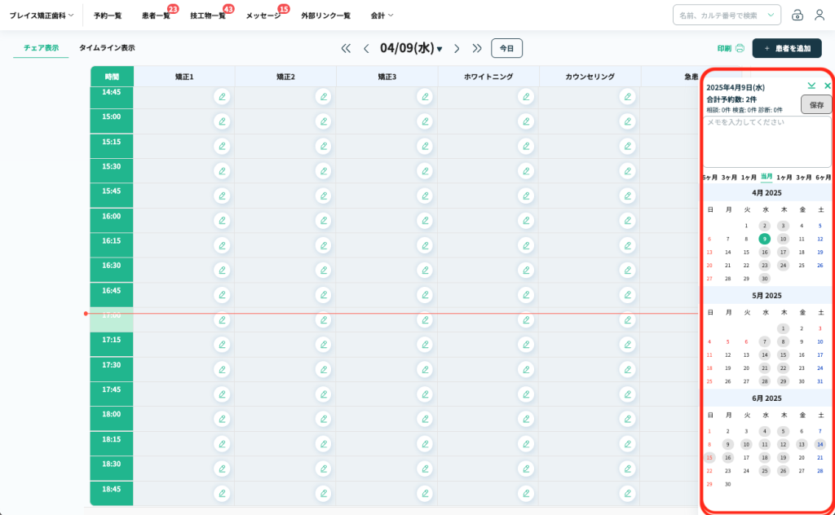Jump back with the double-left arrow
Viewport: 835px width, 515px height.
[x=346, y=48]
